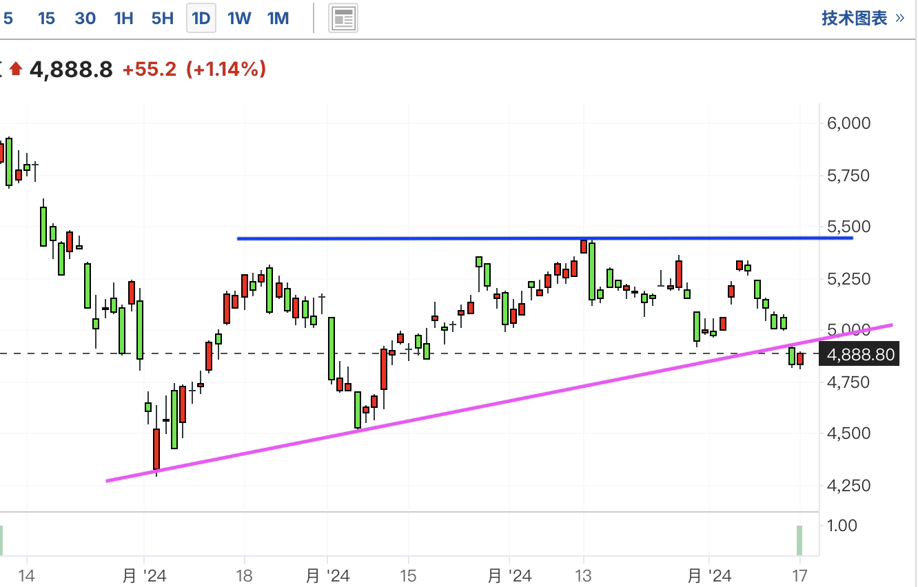The image size is (918, 587).
Task: Switch to the 30-minute timeframe
Action: [85, 18]
